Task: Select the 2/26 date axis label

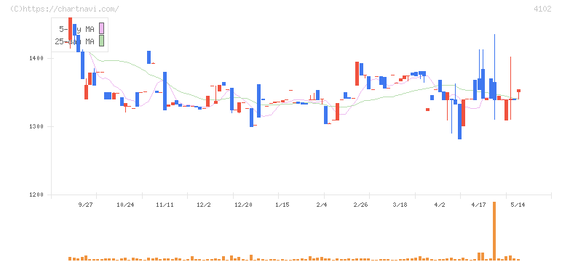Action: click(x=360, y=205)
